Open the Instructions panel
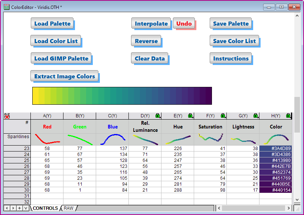The height and width of the screenshot is (215, 304). (x=231, y=58)
